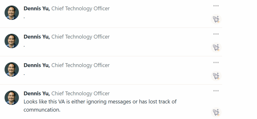Click Dennis Yu's avatar on the third comment
257x119 pixels.
tap(12, 69)
